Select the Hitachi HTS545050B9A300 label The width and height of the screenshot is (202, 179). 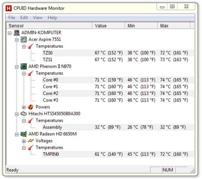pyautogui.click(x=54, y=114)
